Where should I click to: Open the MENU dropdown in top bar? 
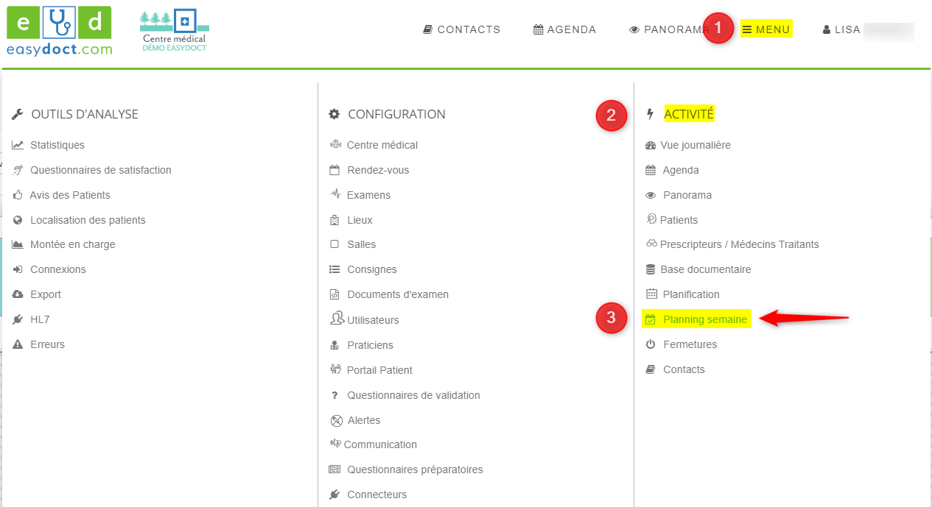coord(766,29)
